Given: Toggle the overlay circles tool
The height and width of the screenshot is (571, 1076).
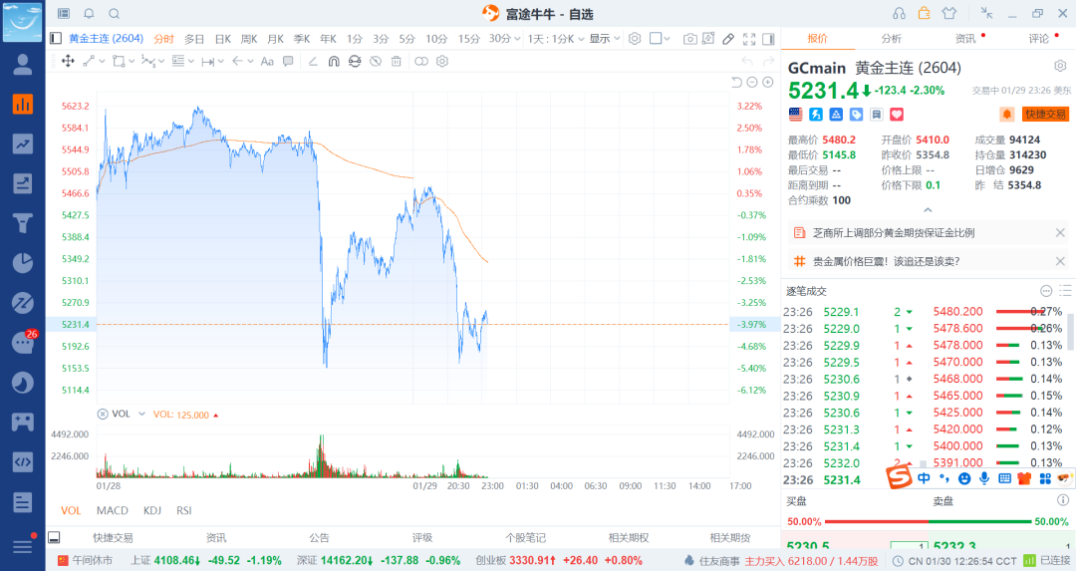Looking at the screenshot, I should (421, 61).
